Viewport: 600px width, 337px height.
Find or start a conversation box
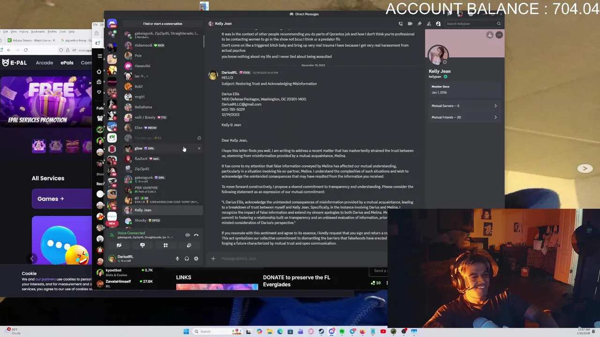point(163,23)
